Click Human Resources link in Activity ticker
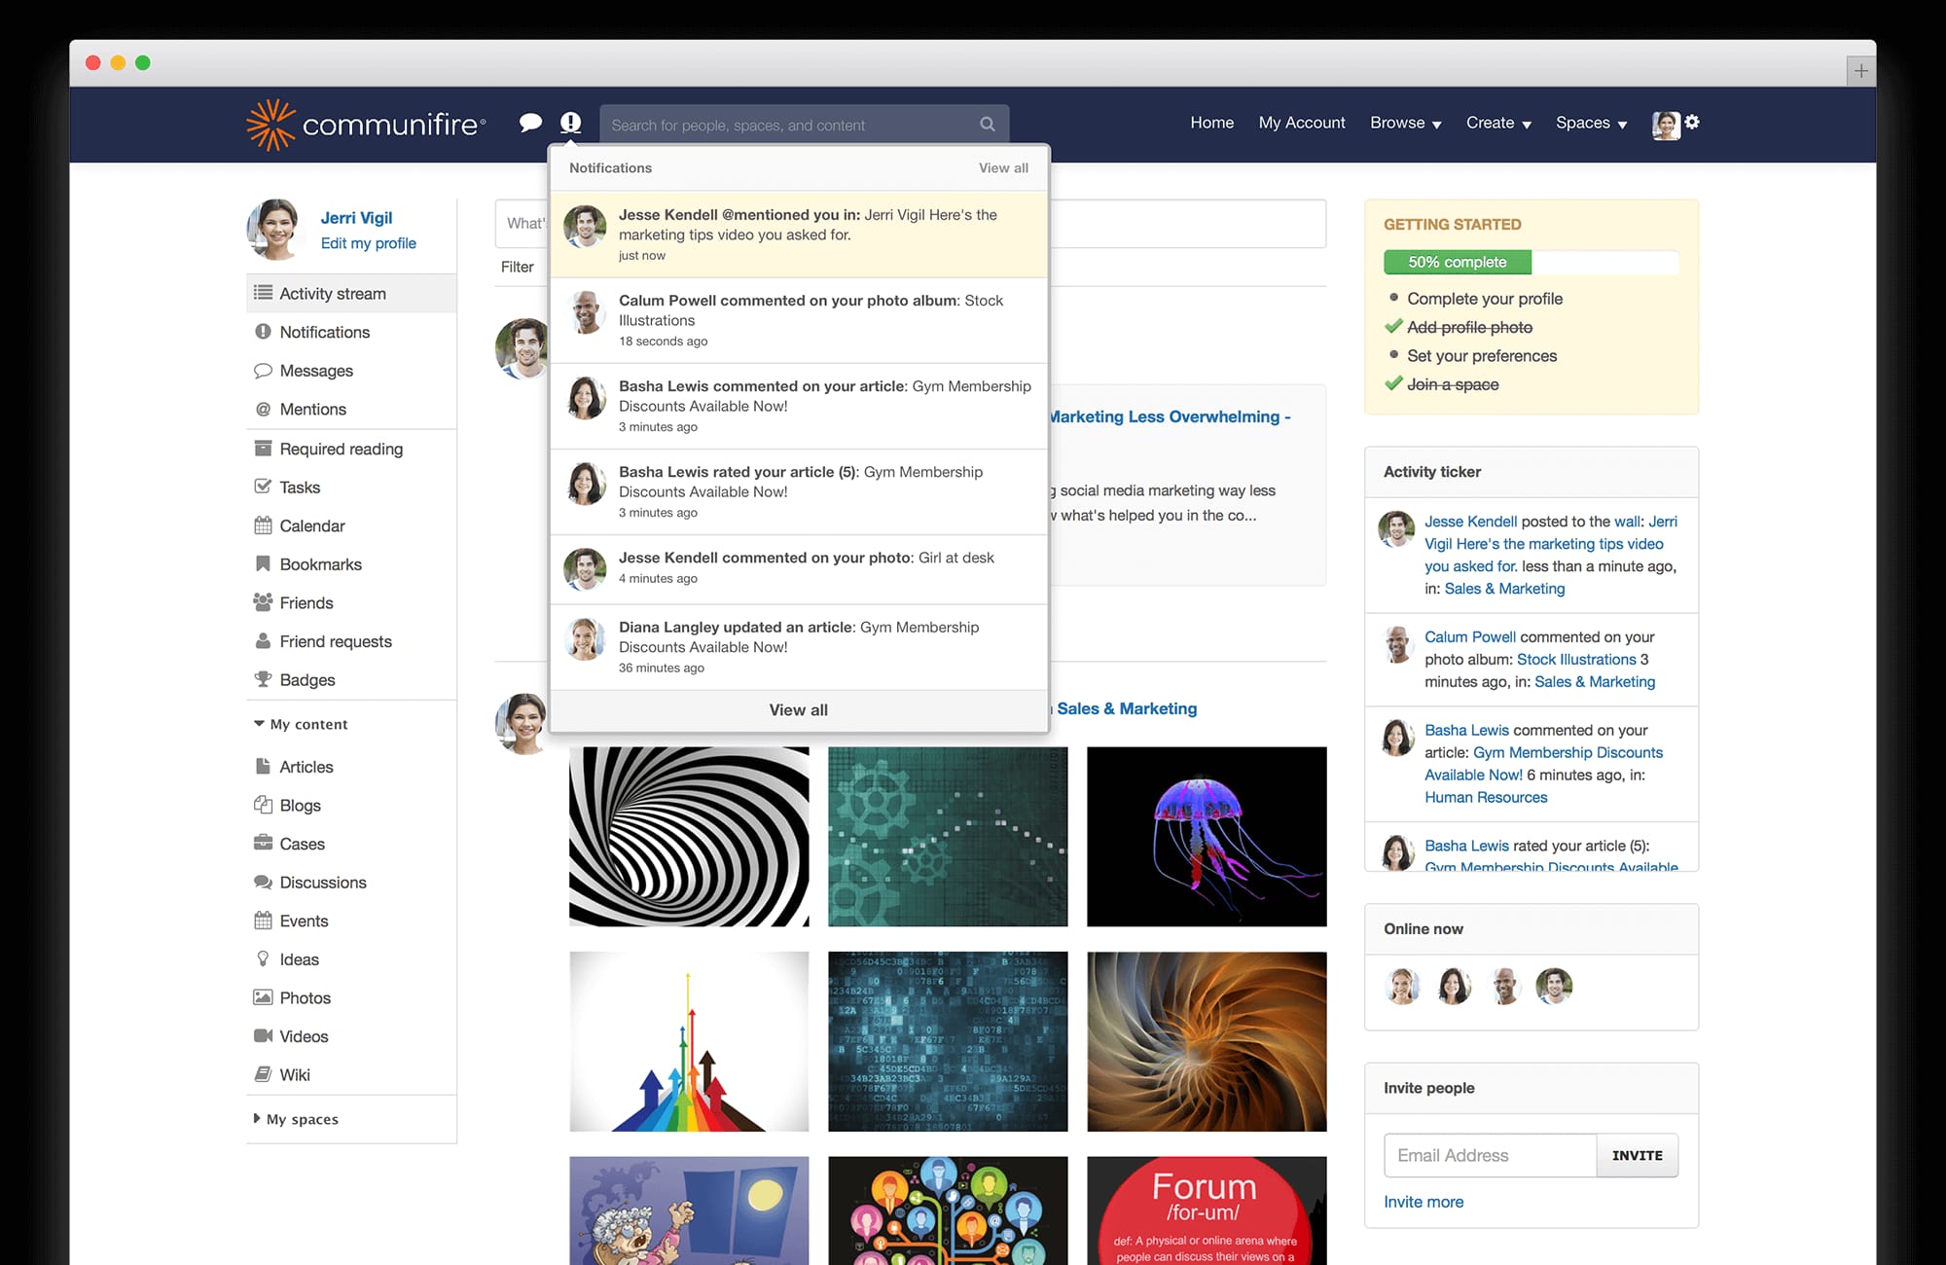Viewport: 1946px width, 1265px height. pos(1486,797)
